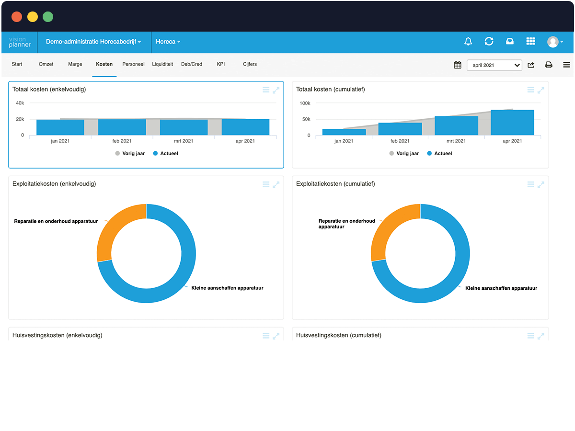Click the green window maximize button

point(48,17)
